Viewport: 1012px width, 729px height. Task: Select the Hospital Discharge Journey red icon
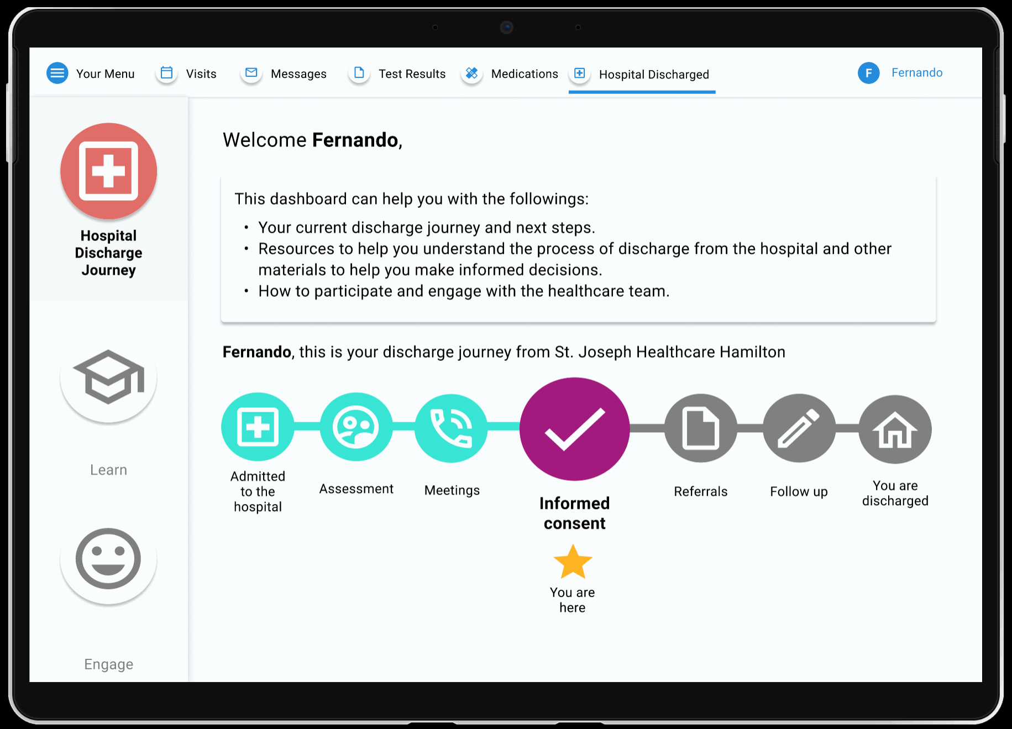[x=109, y=171]
